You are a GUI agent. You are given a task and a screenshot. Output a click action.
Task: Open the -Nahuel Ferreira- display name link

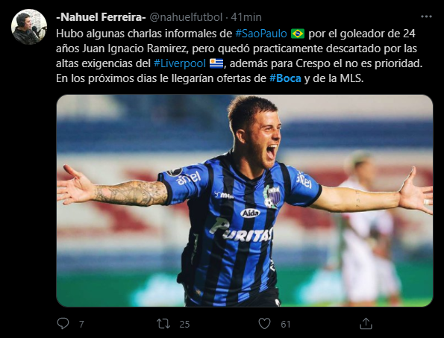click(101, 17)
